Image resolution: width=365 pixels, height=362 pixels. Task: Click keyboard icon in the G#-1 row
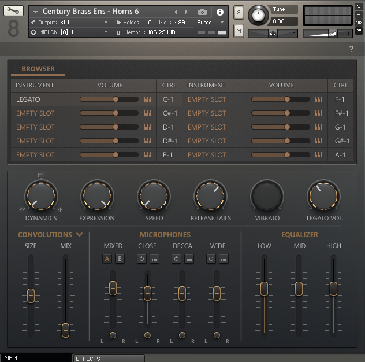coord(319,141)
